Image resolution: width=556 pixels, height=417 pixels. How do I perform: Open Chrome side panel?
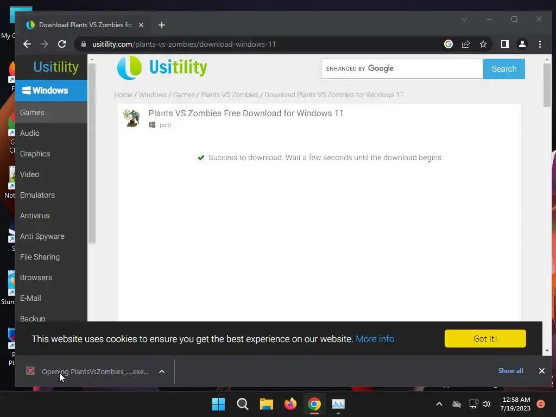pos(504,44)
